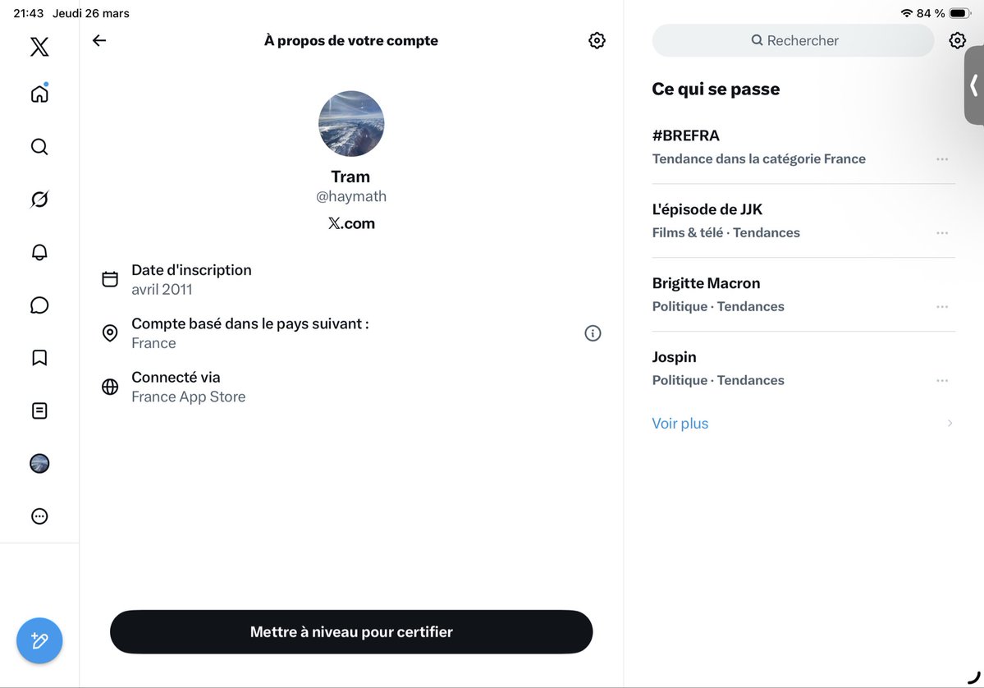Open Notifications bell icon
This screenshot has width=984, height=688.
click(x=39, y=252)
